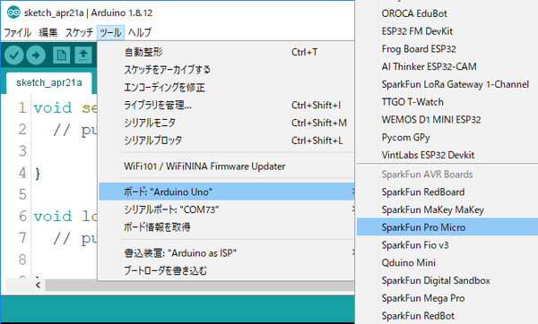Close the ツール menu by clicking it

pos(110,32)
